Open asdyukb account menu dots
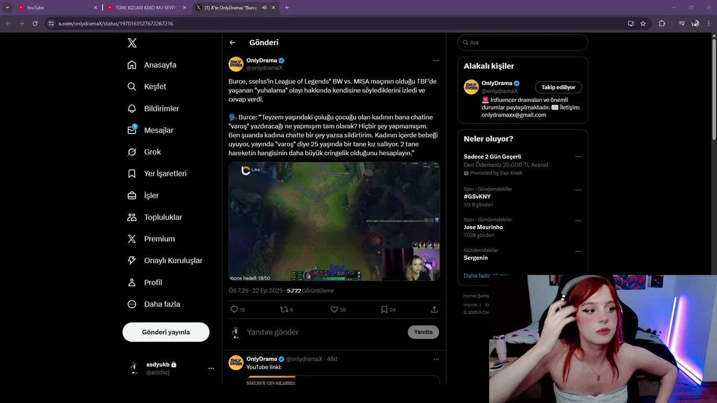The width and height of the screenshot is (717, 403). click(x=211, y=368)
